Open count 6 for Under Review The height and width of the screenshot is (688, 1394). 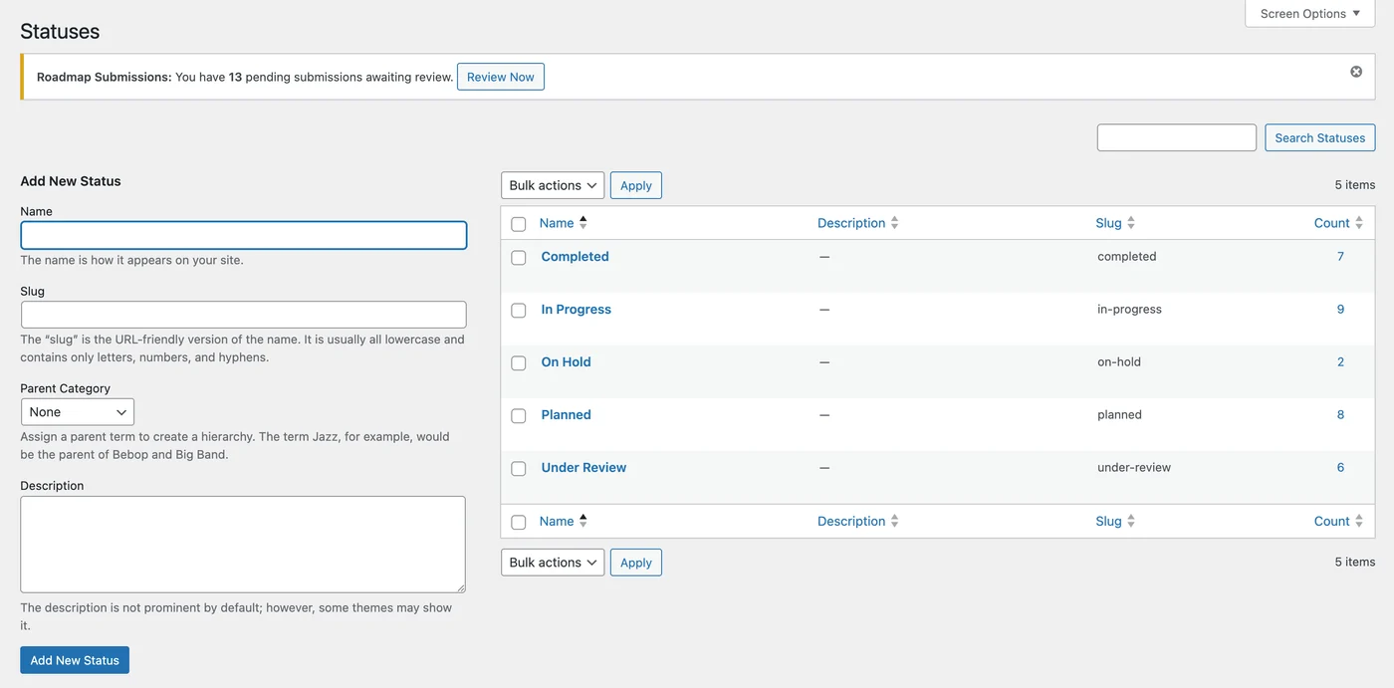pos(1340,467)
